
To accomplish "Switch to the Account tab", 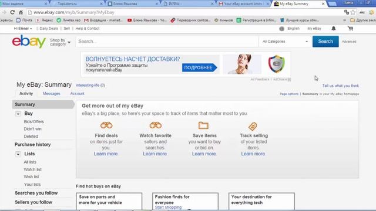I will (x=77, y=94).
